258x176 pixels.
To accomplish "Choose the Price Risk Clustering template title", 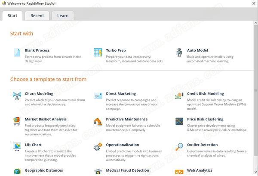I will 205,119.
